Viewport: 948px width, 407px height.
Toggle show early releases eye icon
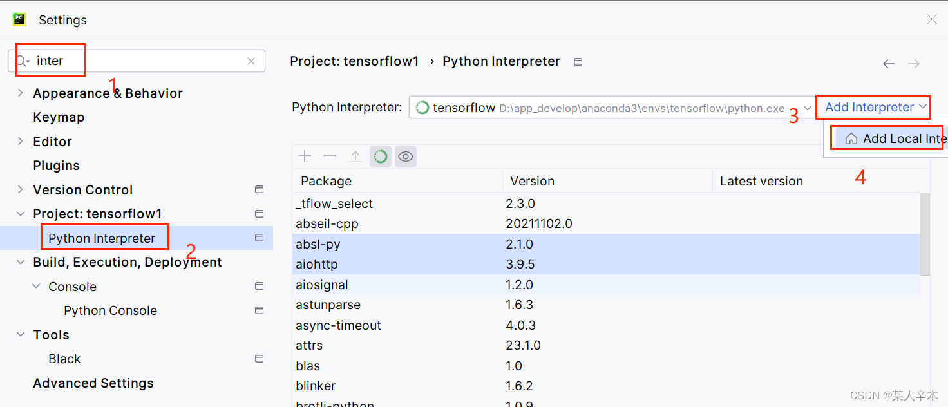click(406, 156)
